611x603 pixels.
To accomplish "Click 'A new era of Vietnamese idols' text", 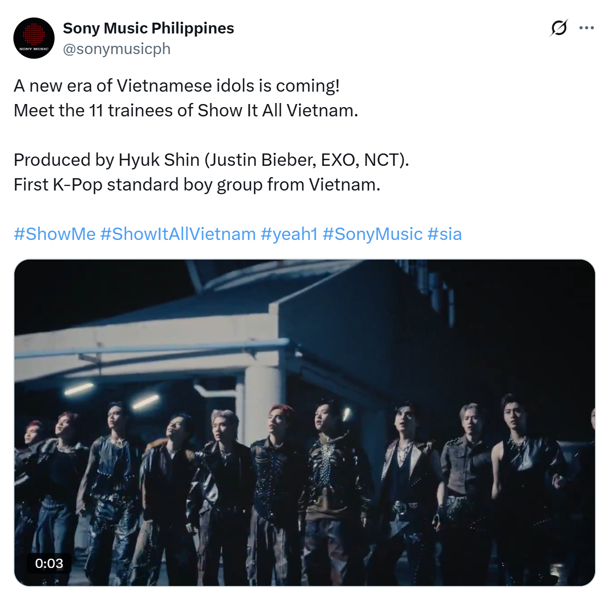I will click(x=177, y=86).
